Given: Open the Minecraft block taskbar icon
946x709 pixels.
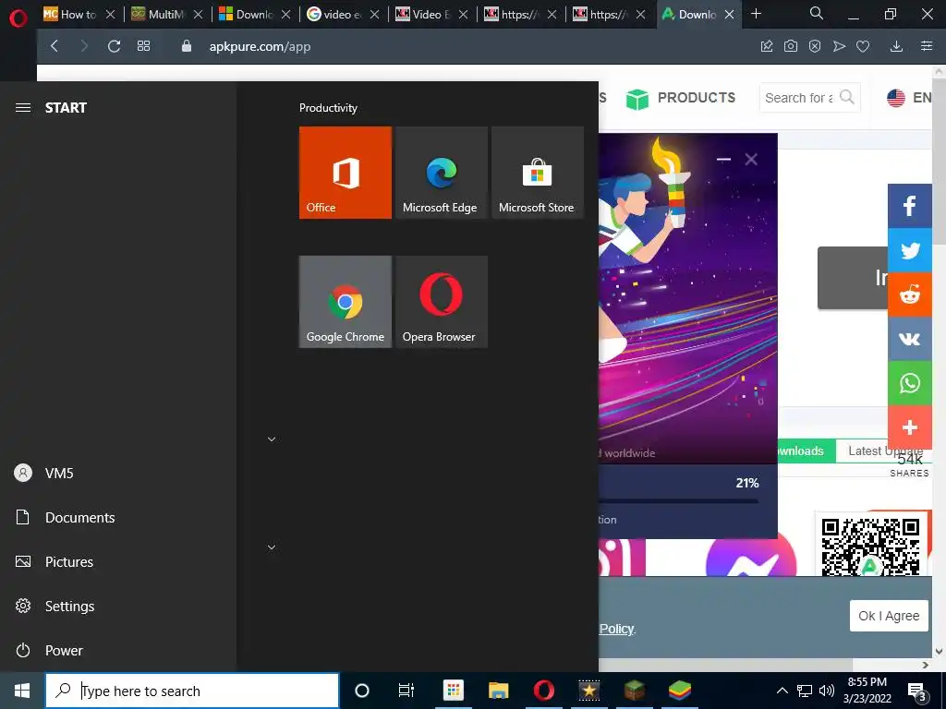Looking at the screenshot, I should pyautogui.click(x=634, y=691).
